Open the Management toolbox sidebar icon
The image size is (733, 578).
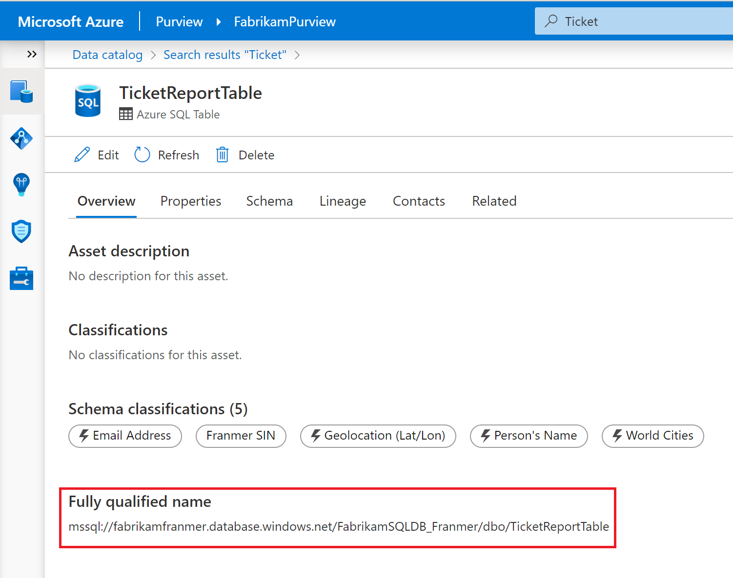tap(21, 278)
